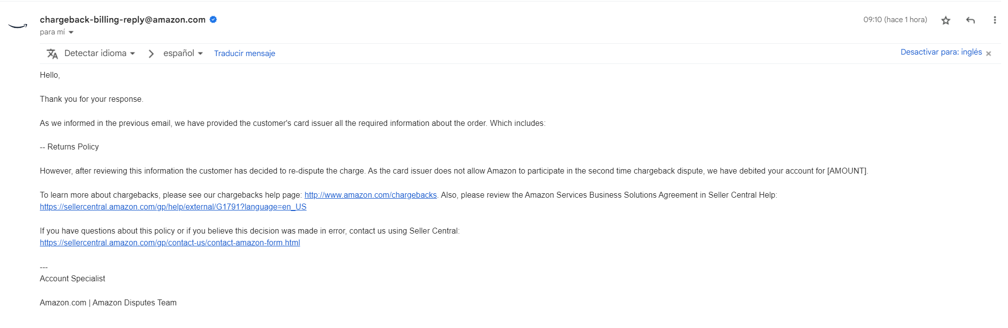Open the 'Detectar idioma' language dropdown
The image size is (1008, 328).
100,53
